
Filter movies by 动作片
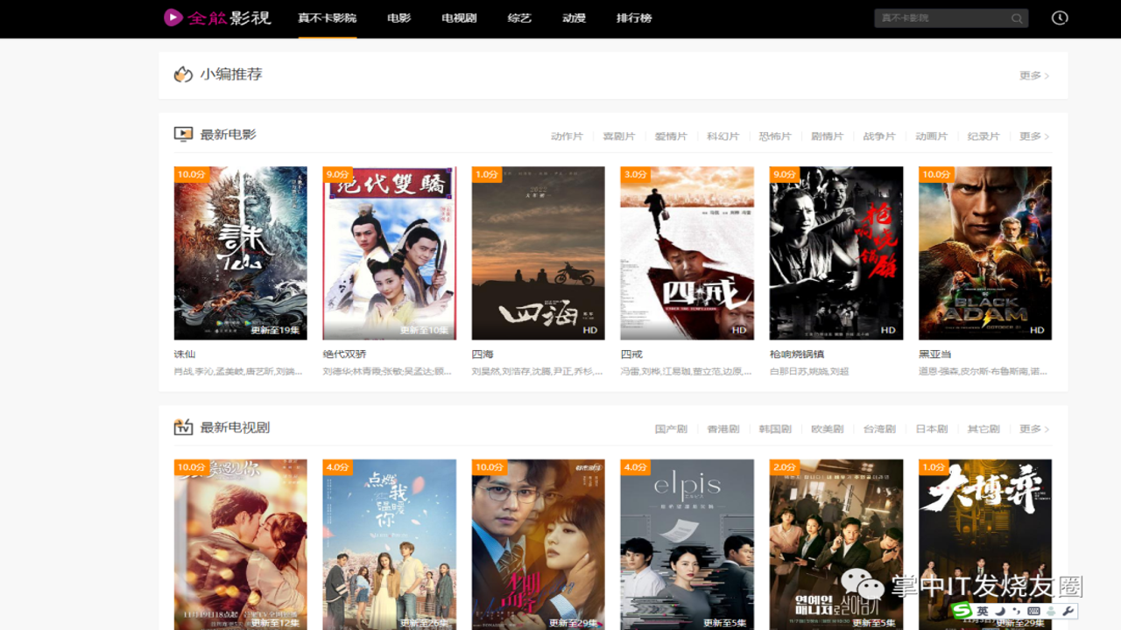point(567,136)
